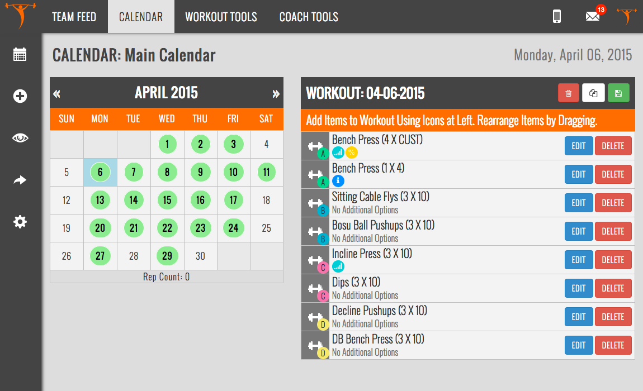Edit the Dips exercise
This screenshot has height=391, width=643.
click(x=578, y=288)
